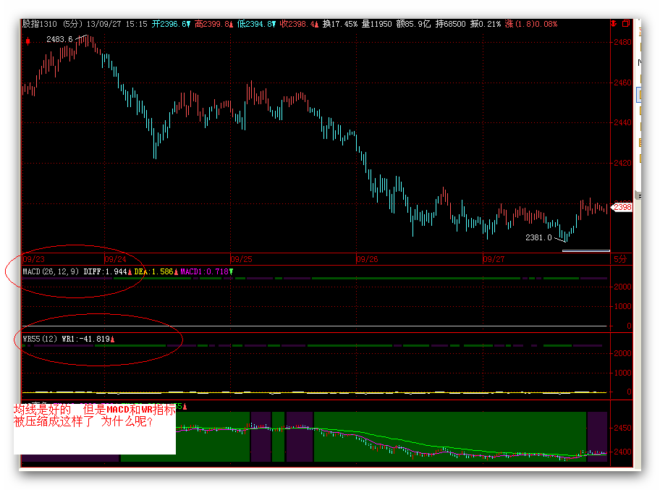660x490 pixels.
Task: Click the restore window icon in chart header
Action: (626, 24)
